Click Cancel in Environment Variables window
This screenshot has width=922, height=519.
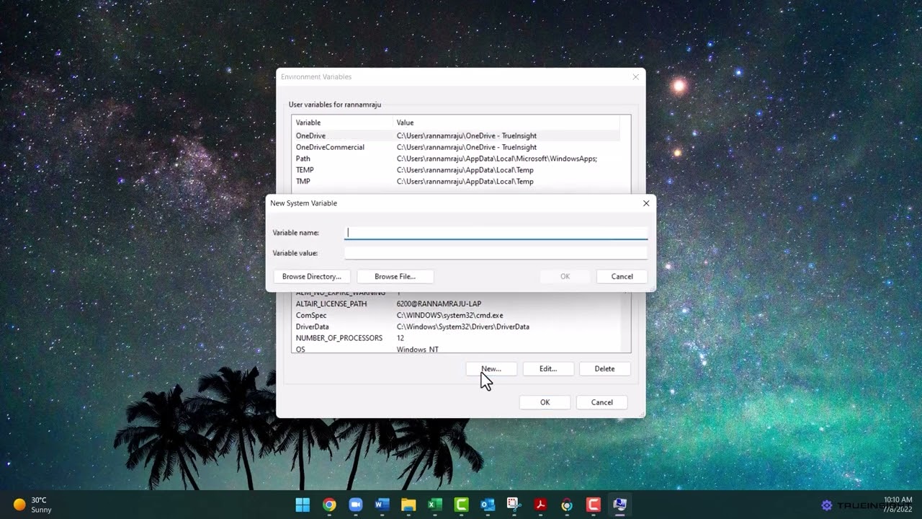click(601, 402)
